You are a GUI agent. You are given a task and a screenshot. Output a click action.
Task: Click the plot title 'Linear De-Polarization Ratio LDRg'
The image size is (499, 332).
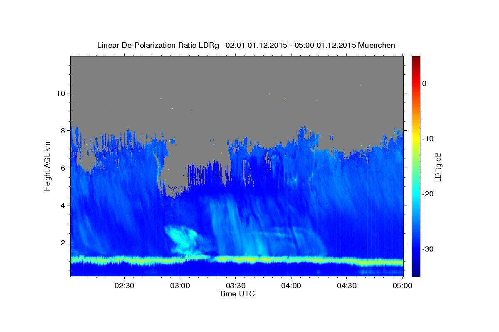pos(158,45)
